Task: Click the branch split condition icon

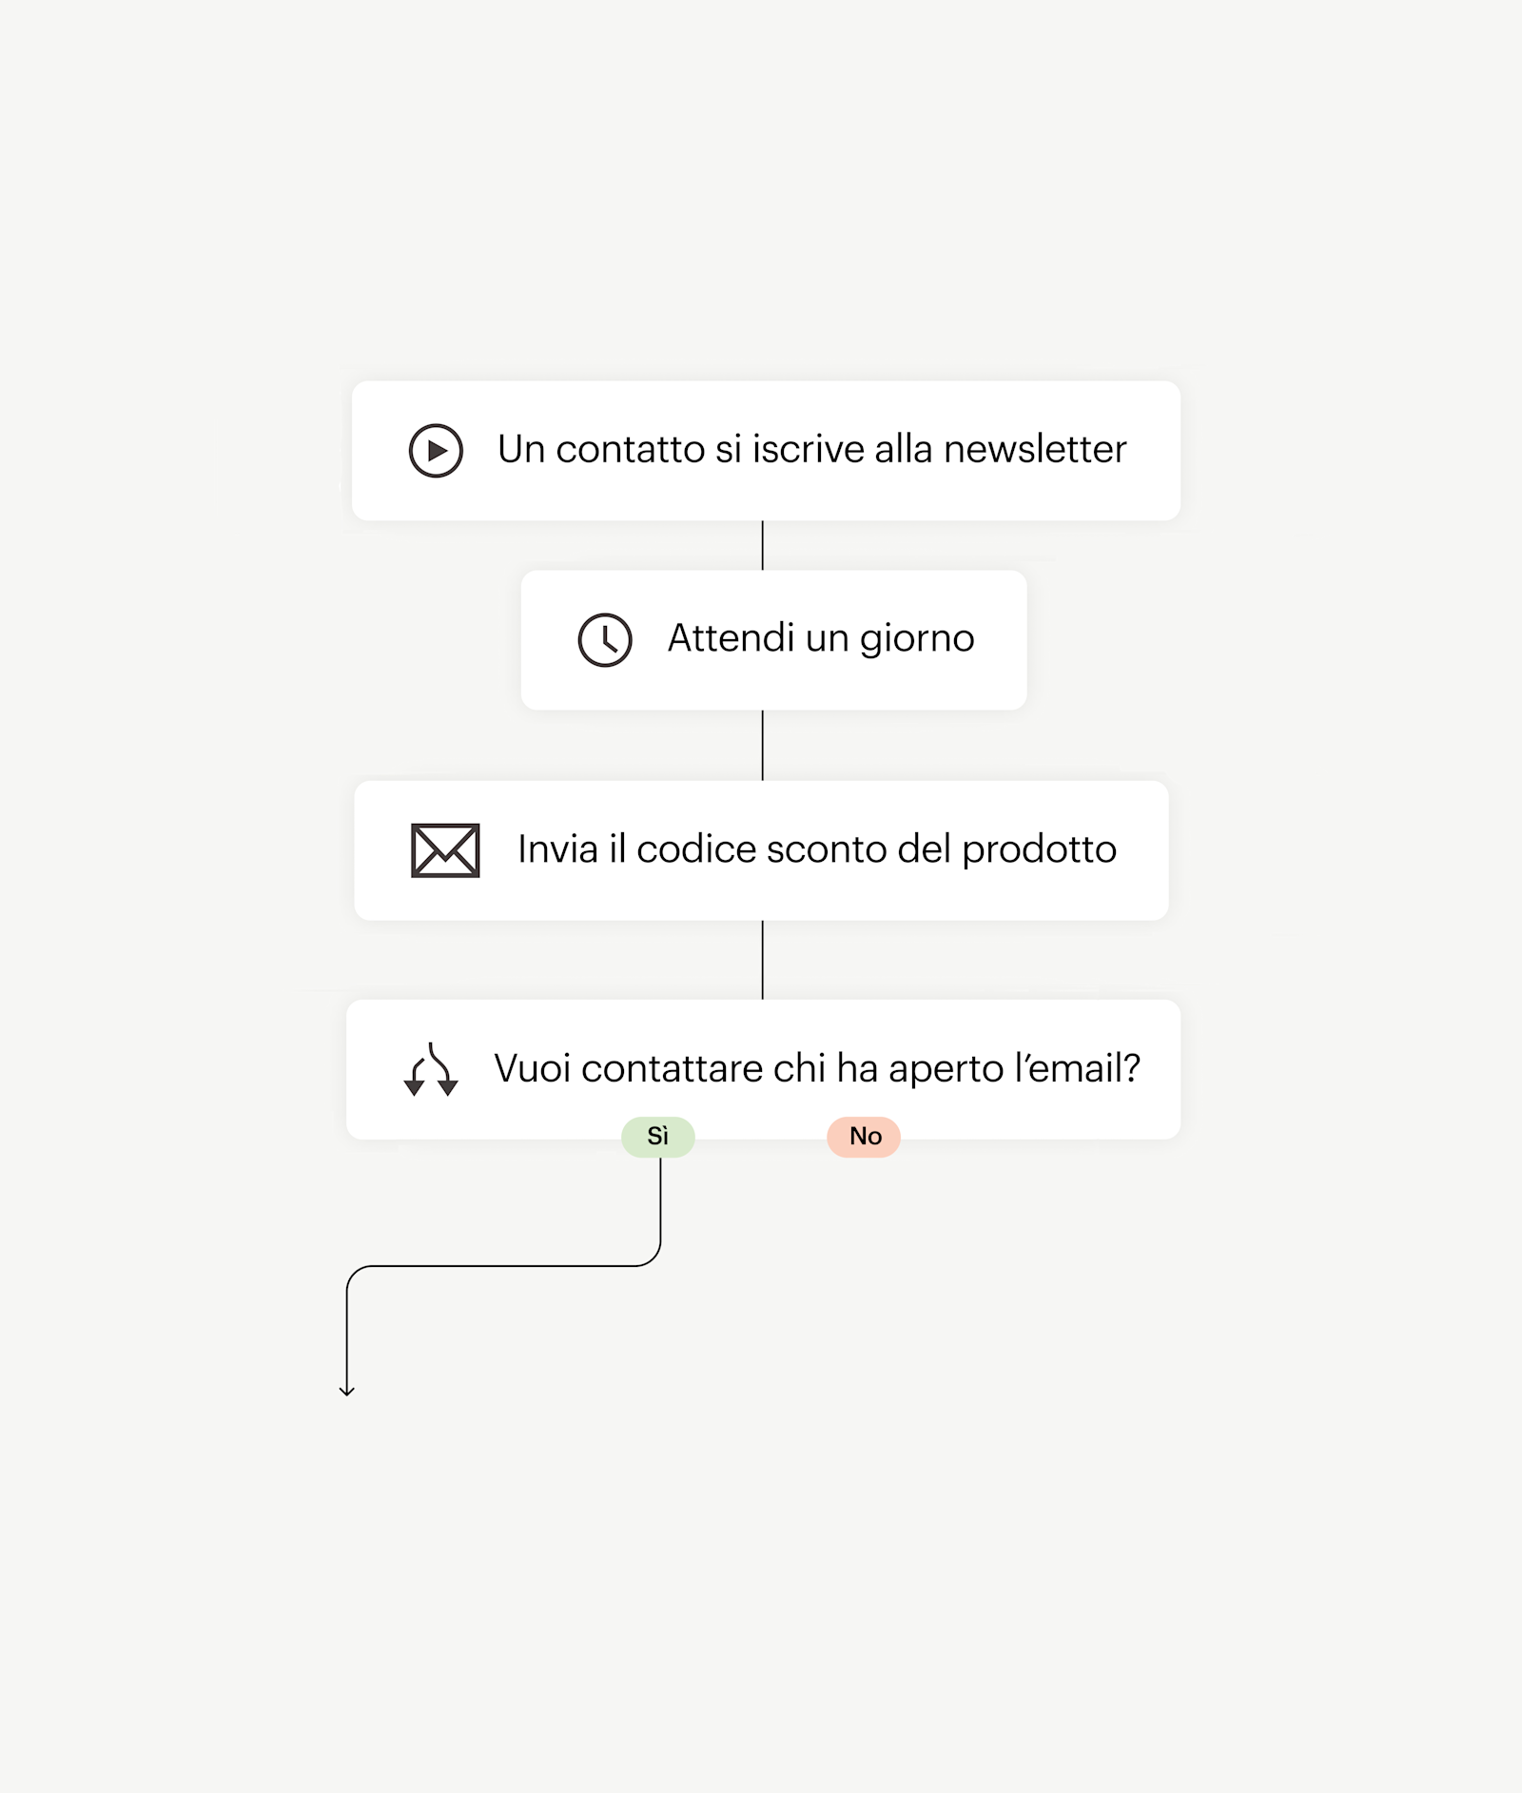Action: click(431, 1069)
